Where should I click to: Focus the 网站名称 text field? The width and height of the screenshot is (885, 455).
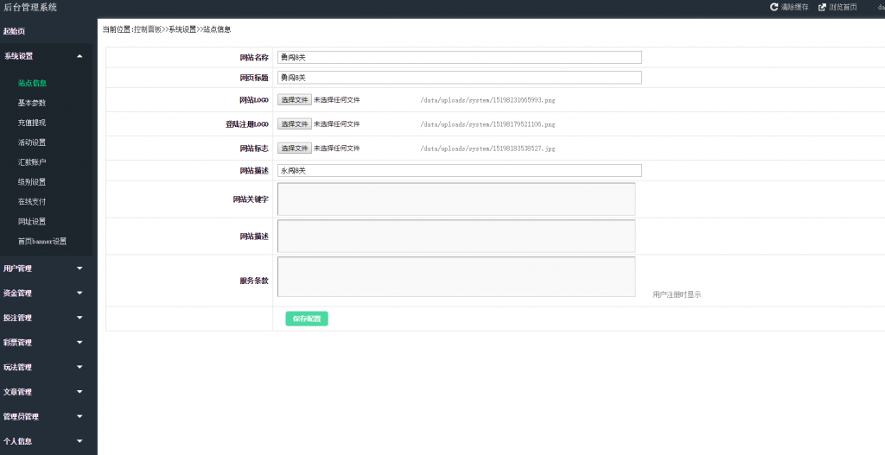pos(459,58)
